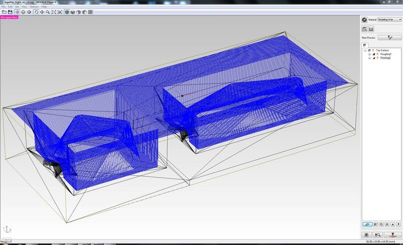403x245 pixels.
Task: Switch to the four-pane view layout
Action: 91,12
